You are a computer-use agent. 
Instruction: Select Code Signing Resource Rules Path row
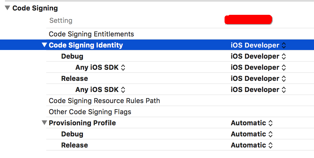pos(104,101)
